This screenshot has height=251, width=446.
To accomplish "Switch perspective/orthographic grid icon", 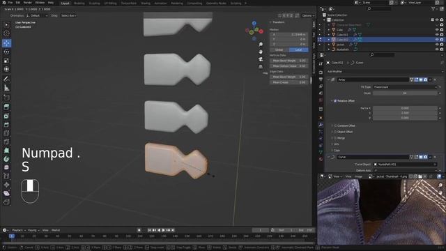I will point(261,67).
